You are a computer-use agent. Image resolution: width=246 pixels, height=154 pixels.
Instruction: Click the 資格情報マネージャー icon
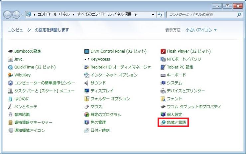10,123
